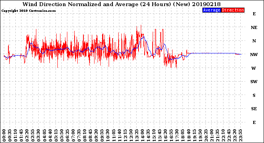The width and height of the screenshot is (264, 143).
Task: Click the 09:20 time axis label
Action: [96, 135]
